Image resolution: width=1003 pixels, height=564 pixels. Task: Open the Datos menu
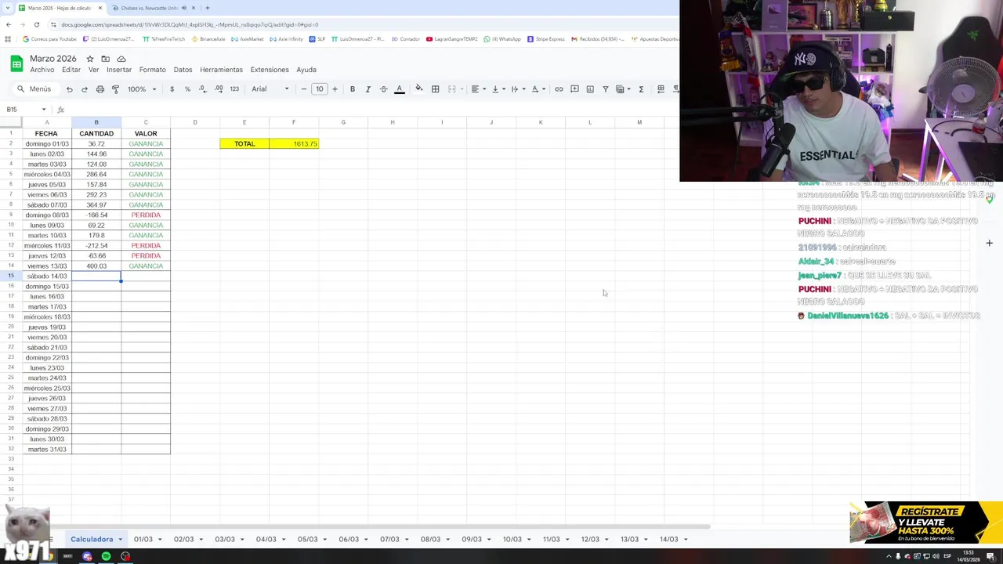183,70
